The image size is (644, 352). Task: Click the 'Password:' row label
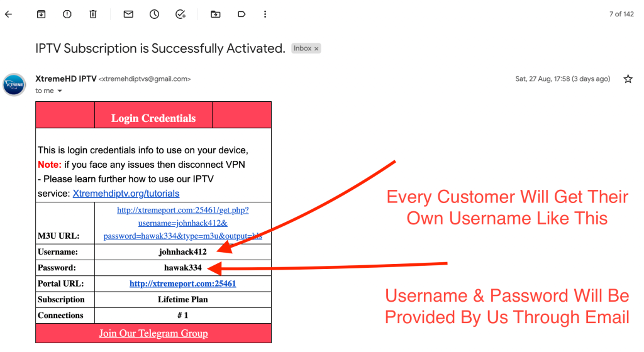pos(57,268)
